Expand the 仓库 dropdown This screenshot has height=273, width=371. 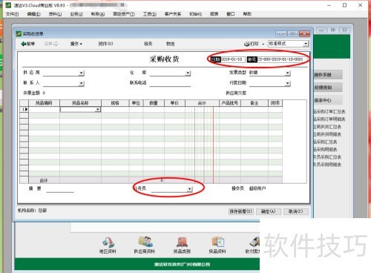click(x=188, y=73)
